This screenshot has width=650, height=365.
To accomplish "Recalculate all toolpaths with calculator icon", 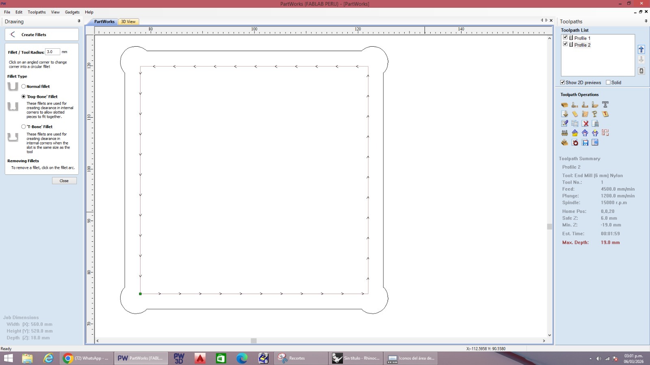I will 595,123.
